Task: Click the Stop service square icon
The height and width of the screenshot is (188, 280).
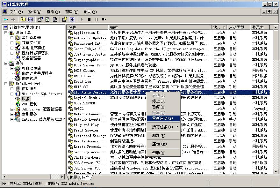Action: 89,19
